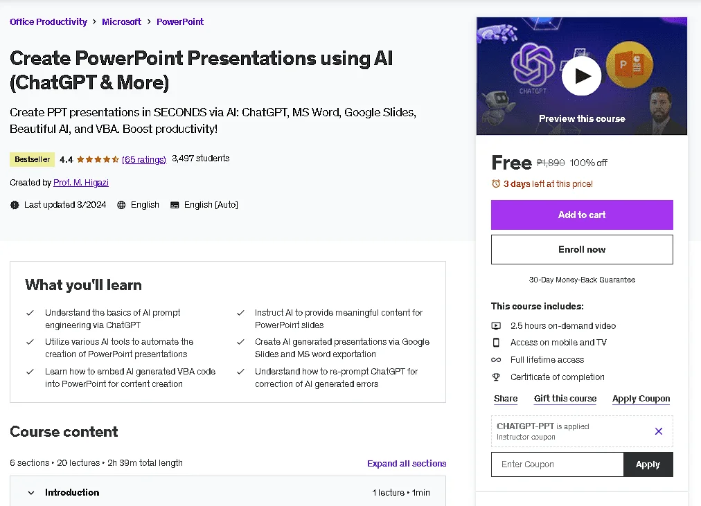The height and width of the screenshot is (506, 701).
Task: Click the Apply Coupon link
Action: point(641,399)
